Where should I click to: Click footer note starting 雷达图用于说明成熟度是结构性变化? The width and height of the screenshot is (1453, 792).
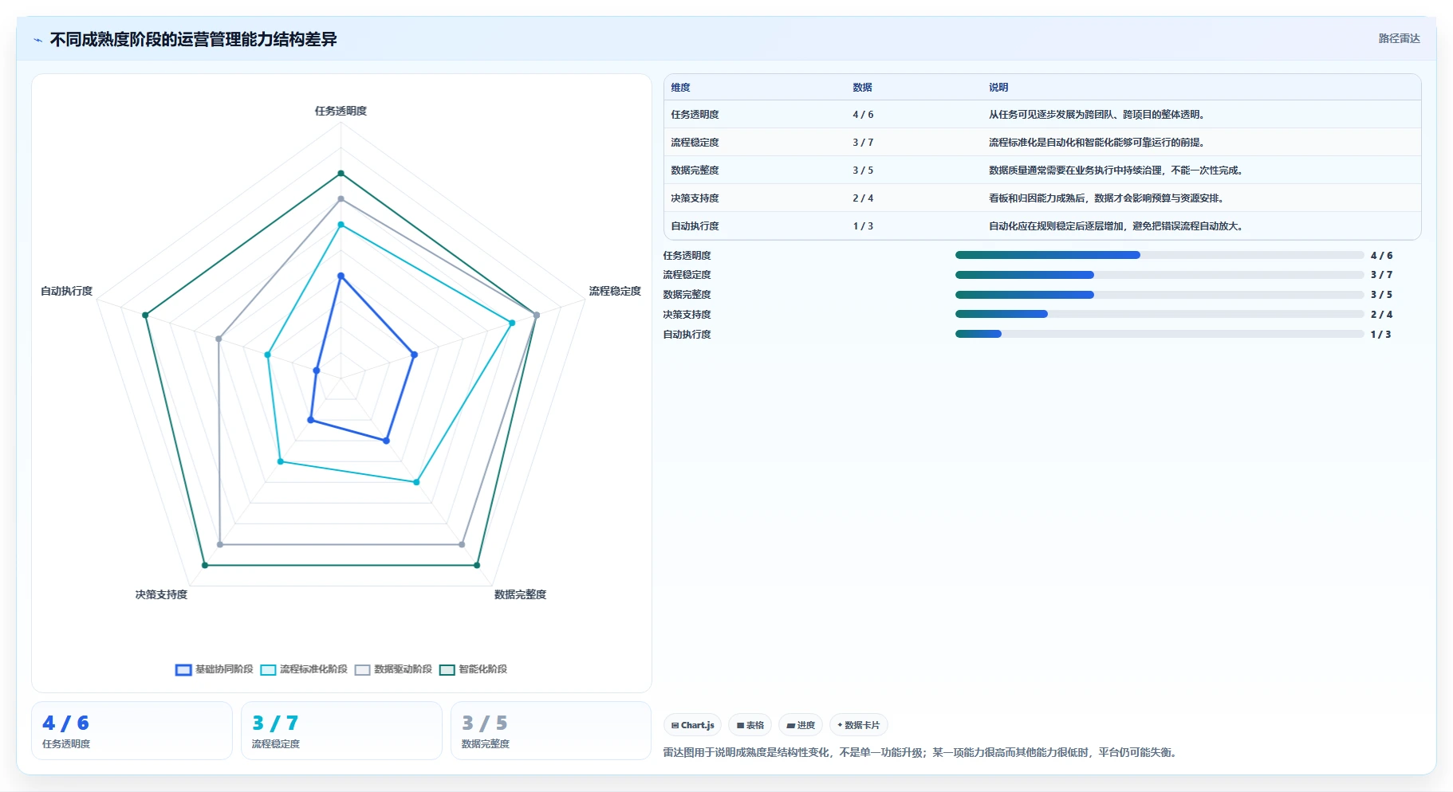tap(921, 752)
